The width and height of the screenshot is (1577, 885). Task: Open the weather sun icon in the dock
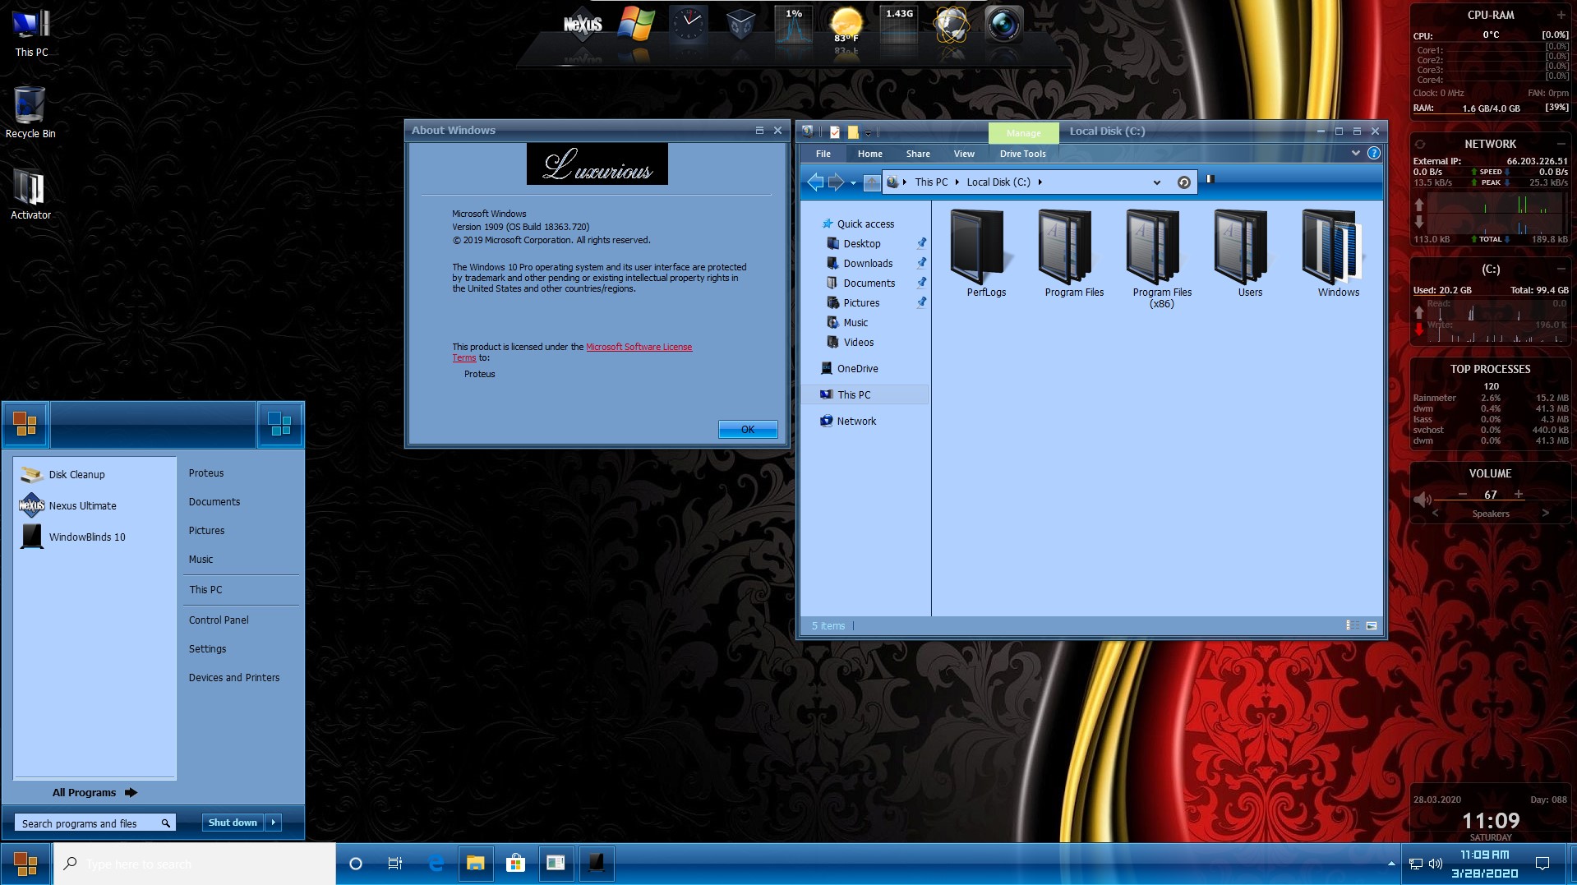[846, 25]
